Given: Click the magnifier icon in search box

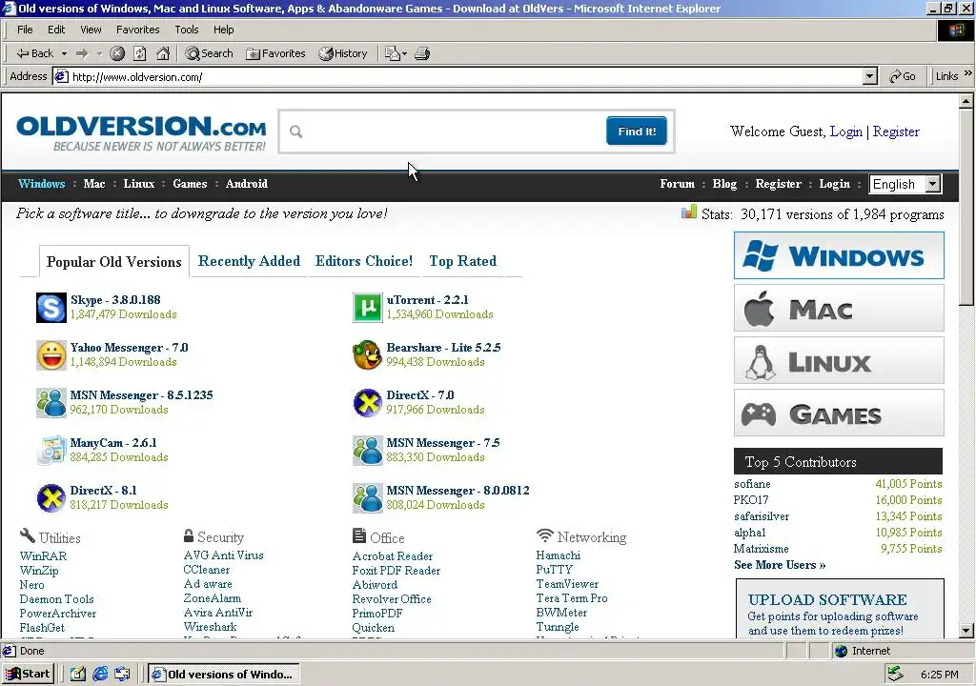Looking at the screenshot, I should click(296, 131).
